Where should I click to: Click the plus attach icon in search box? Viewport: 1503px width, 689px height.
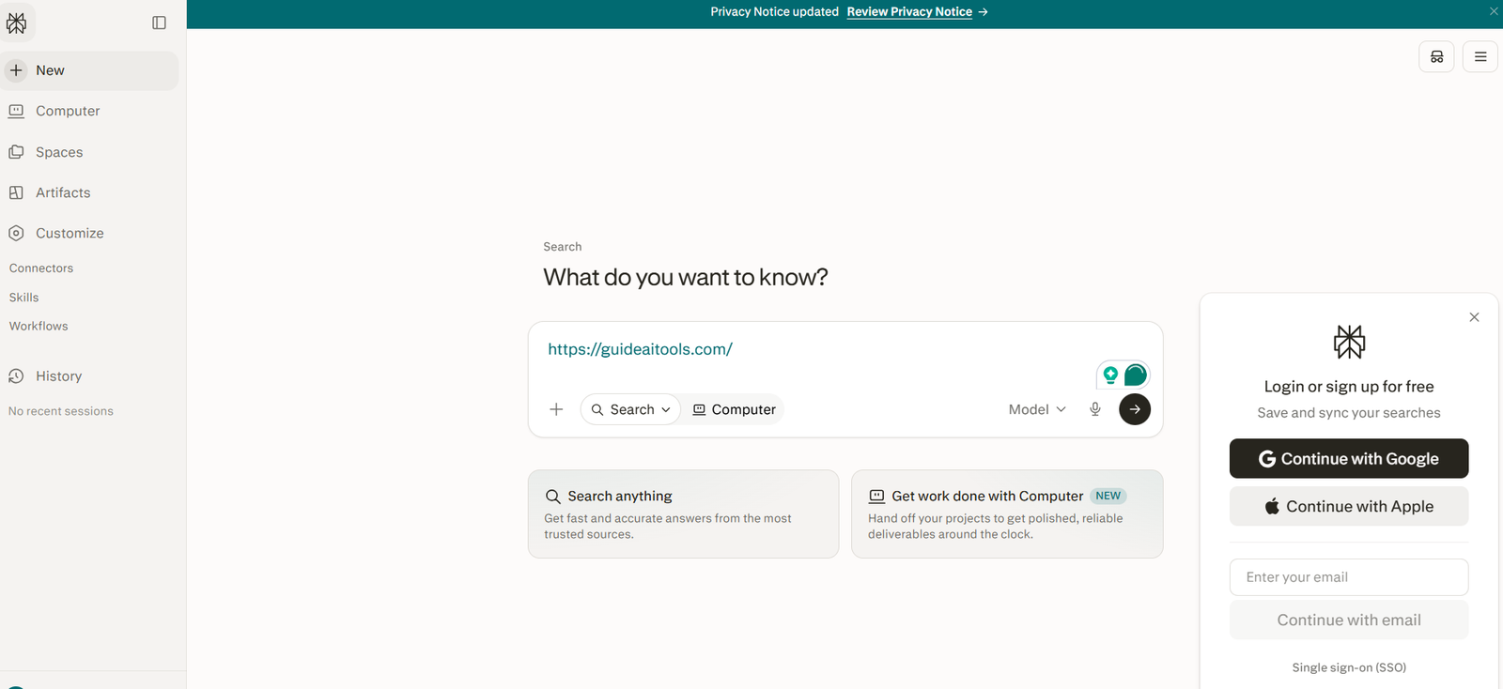(x=556, y=409)
